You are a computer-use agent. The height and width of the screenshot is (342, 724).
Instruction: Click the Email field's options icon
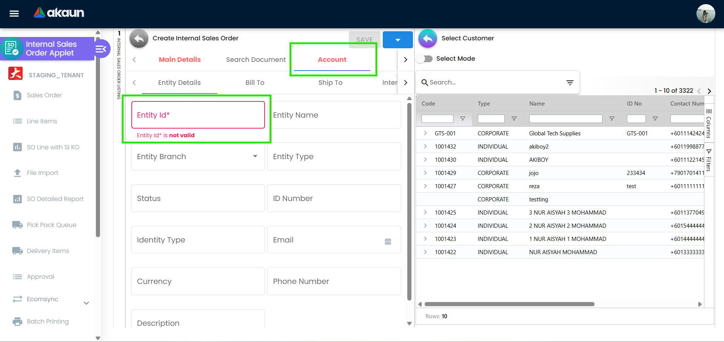point(388,241)
